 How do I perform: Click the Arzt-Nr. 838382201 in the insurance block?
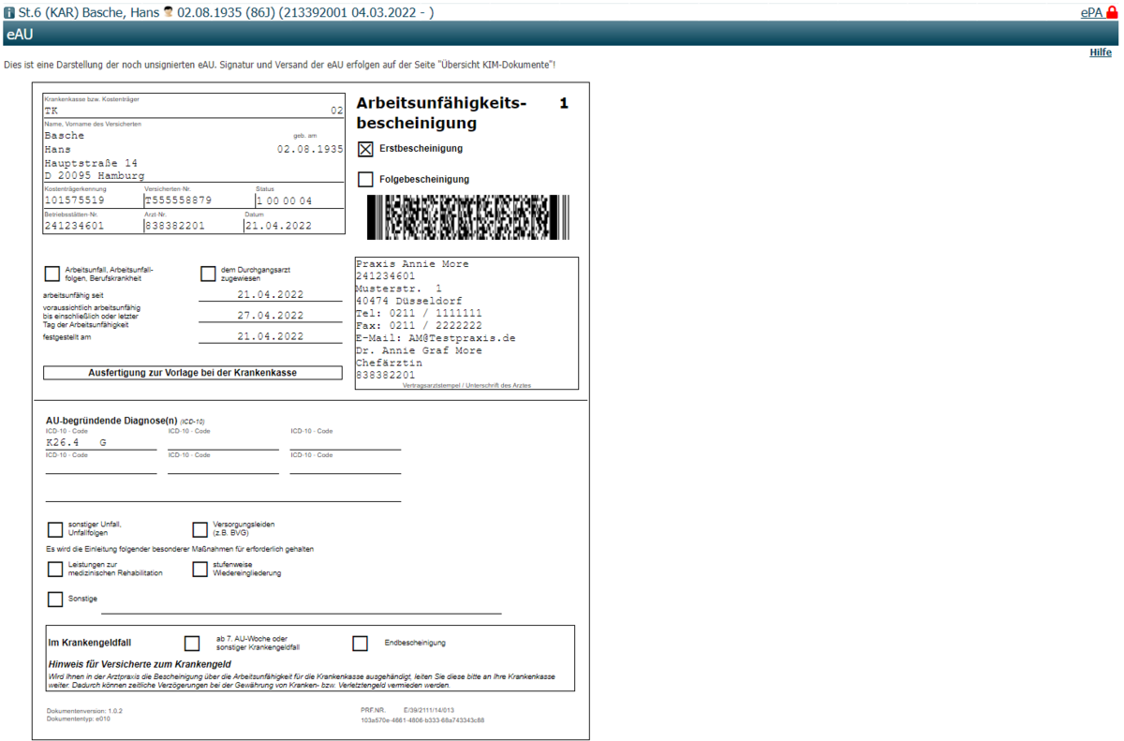[x=174, y=226]
